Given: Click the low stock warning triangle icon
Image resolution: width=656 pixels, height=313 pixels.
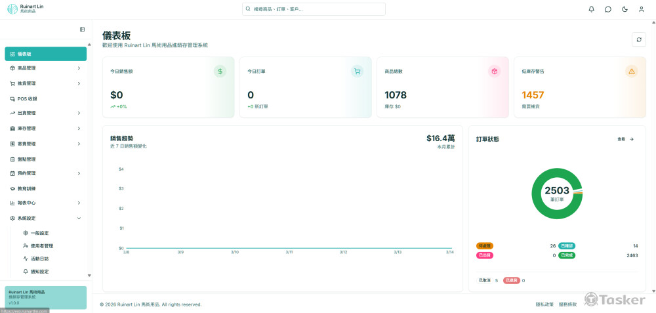Looking at the screenshot, I should coord(631,71).
